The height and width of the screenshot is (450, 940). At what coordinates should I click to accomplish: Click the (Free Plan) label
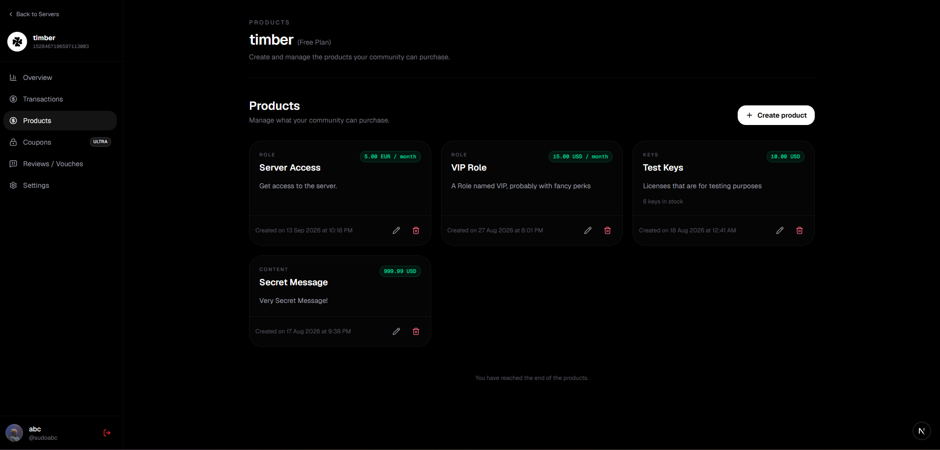(314, 42)
